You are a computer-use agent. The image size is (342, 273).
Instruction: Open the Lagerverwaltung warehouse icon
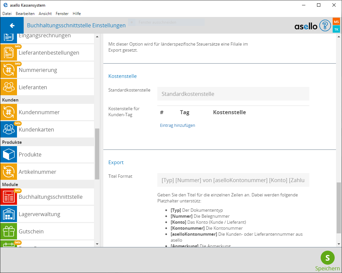9,214
